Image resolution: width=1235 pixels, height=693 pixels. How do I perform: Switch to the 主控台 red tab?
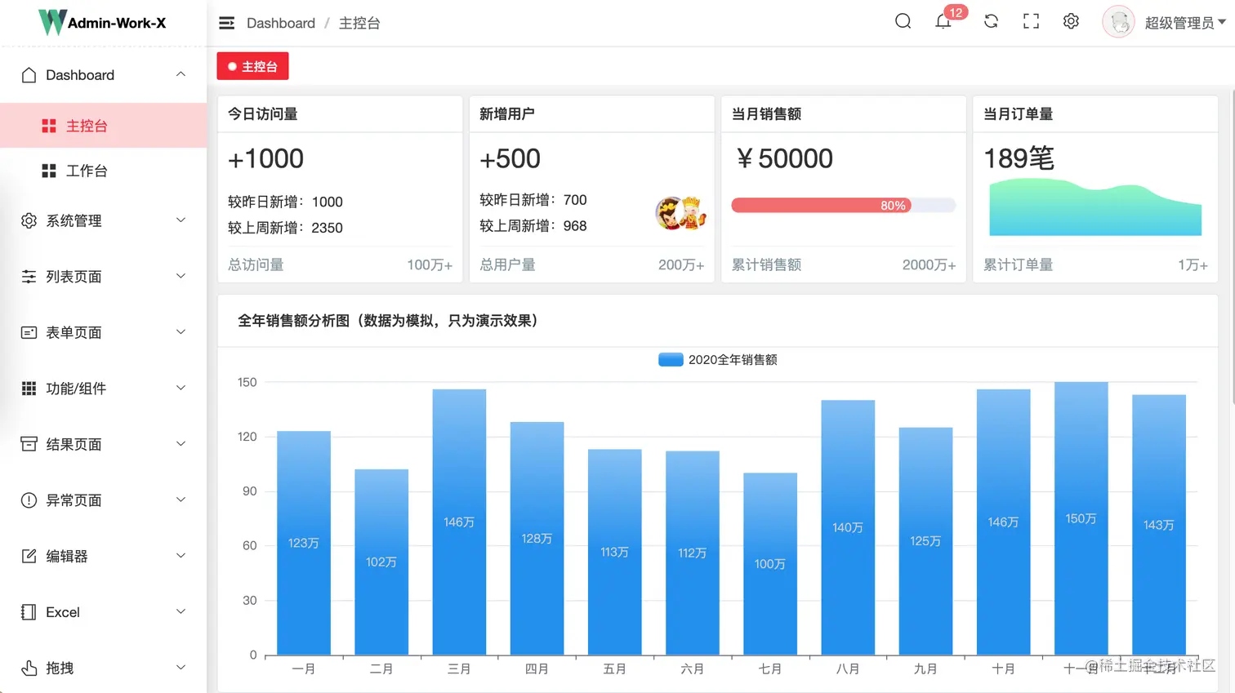252,65
